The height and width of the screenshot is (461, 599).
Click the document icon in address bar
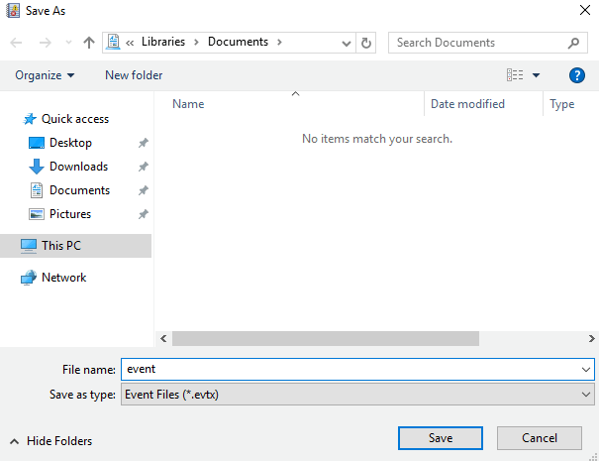[x=113, y=42]
